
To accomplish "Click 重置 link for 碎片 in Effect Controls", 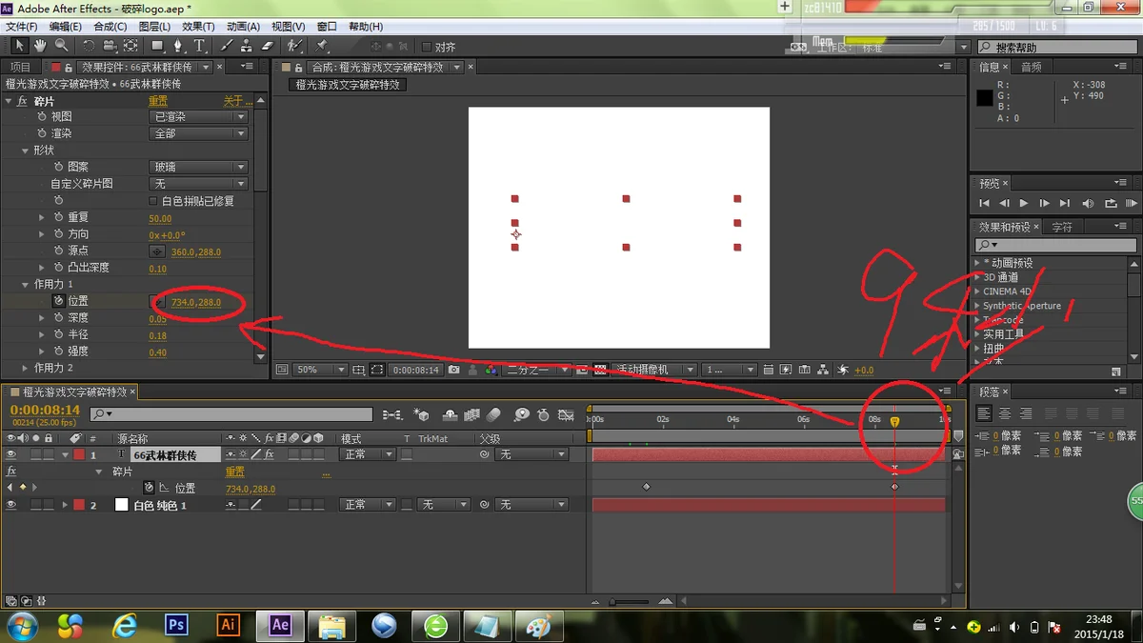I will click(x=158, y=101).
